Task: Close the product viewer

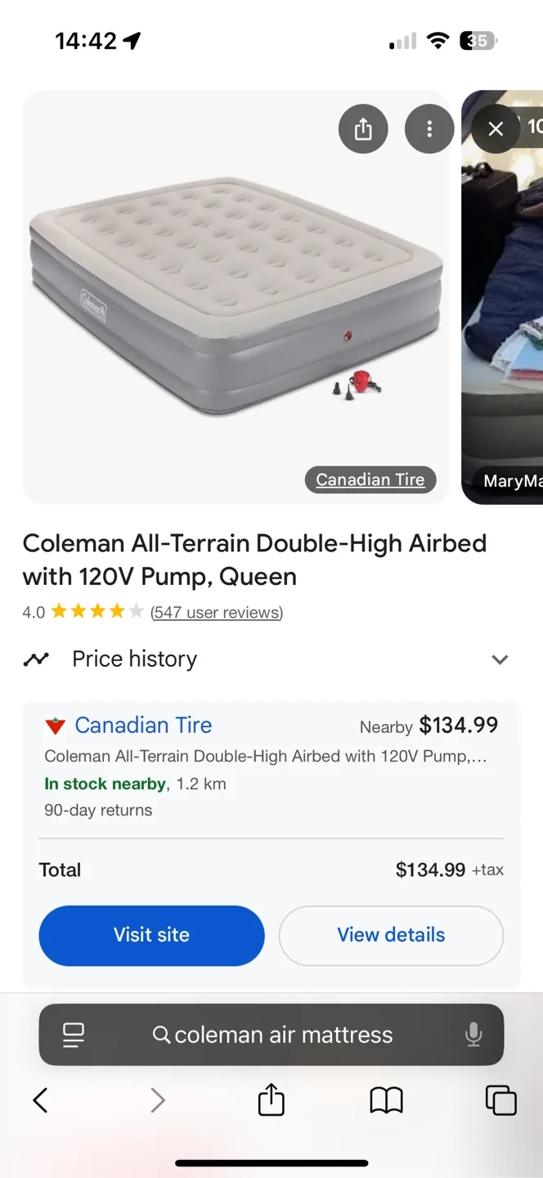Action: tap(495, 128)
